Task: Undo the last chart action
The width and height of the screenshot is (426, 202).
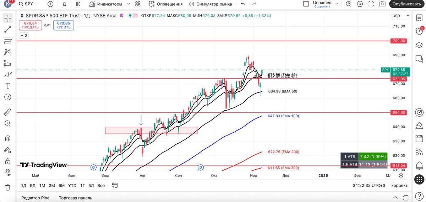Action: tap(243, 4)
